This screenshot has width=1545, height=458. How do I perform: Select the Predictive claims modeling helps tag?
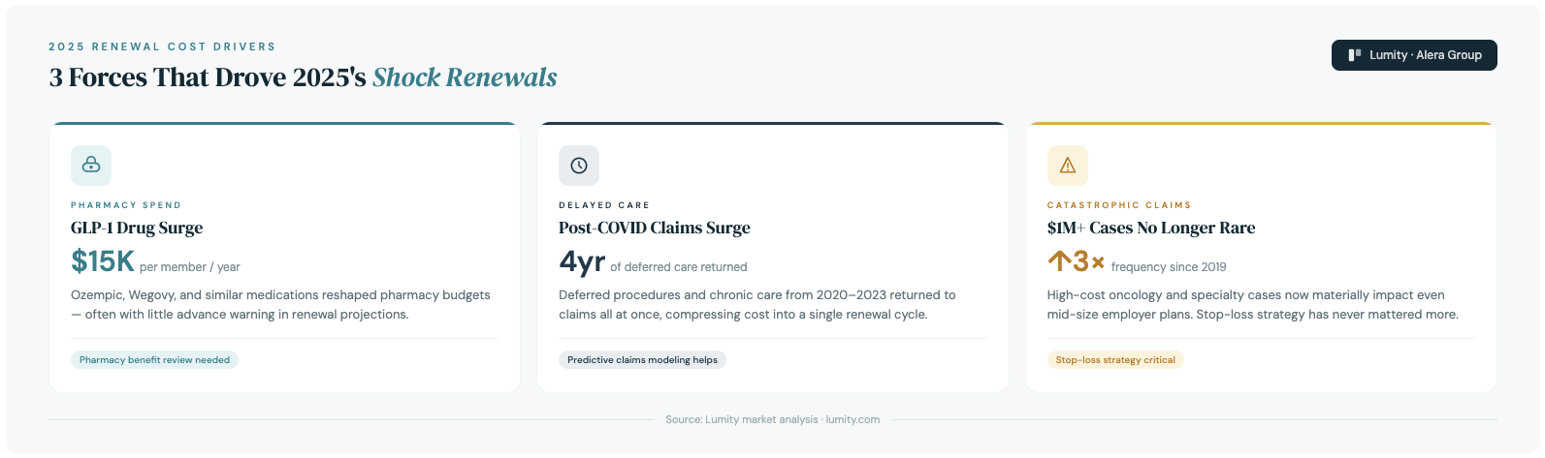point(642,360)
